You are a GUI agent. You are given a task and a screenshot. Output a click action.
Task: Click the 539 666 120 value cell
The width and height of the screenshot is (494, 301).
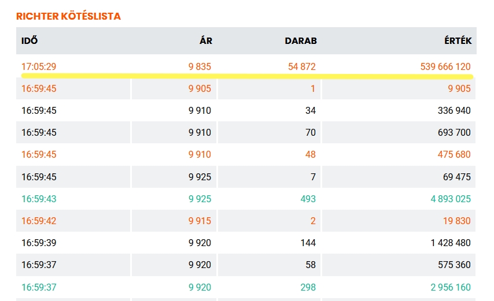pos(445,66)
